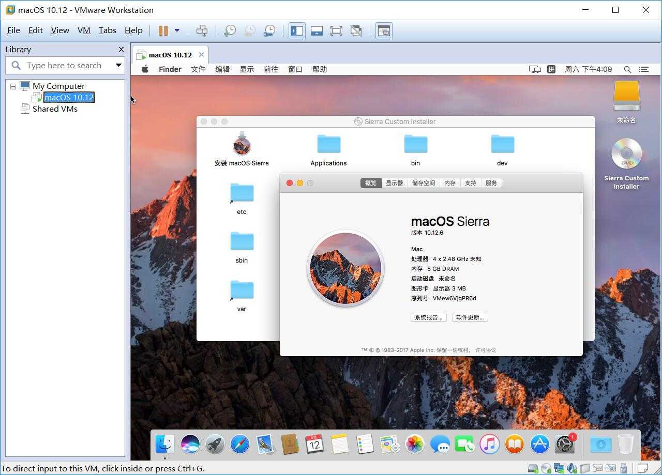
Task: Launch Safari from the Dock
Action: [240, 444]
